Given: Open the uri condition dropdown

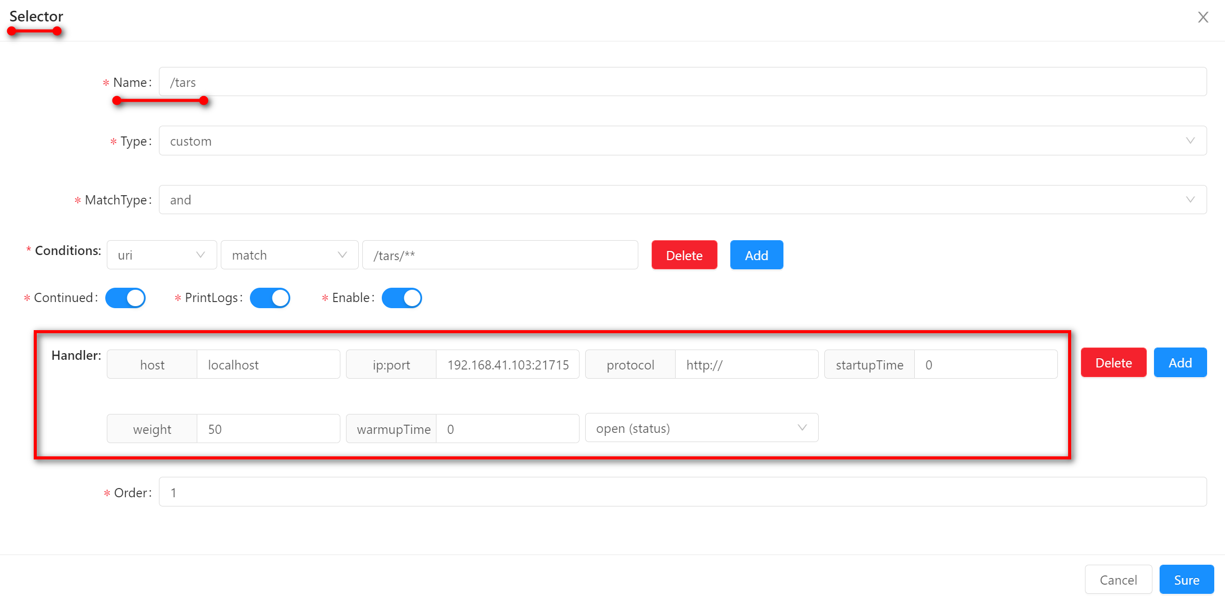Looking at the screenshot, I should tap(161, 255).
